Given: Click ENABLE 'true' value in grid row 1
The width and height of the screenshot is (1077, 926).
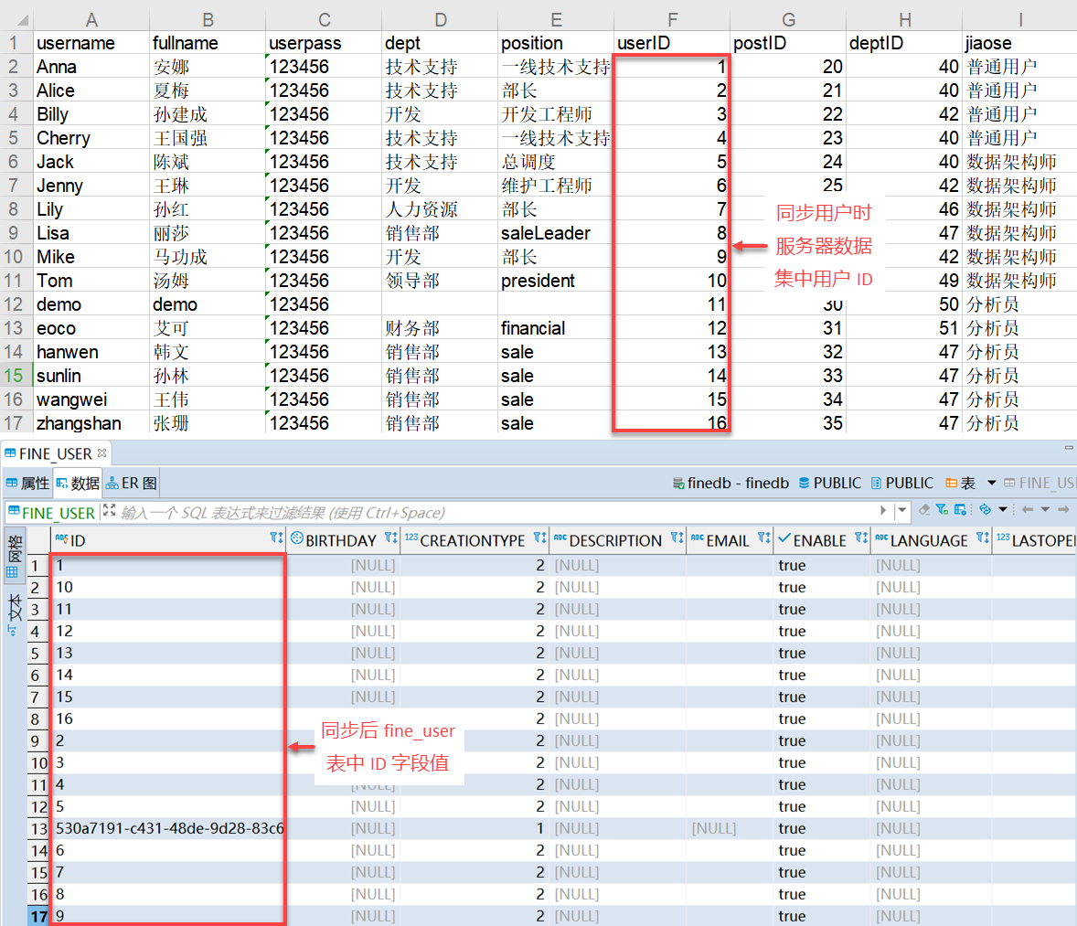Looking at the screenshot, I should click(822, 565).
